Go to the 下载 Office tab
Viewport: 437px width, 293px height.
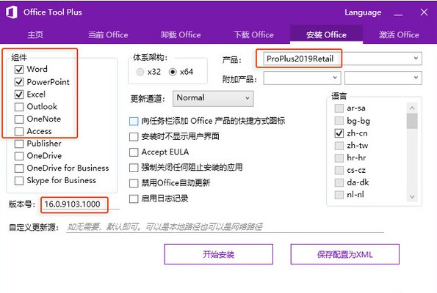[x=253, y=34]
